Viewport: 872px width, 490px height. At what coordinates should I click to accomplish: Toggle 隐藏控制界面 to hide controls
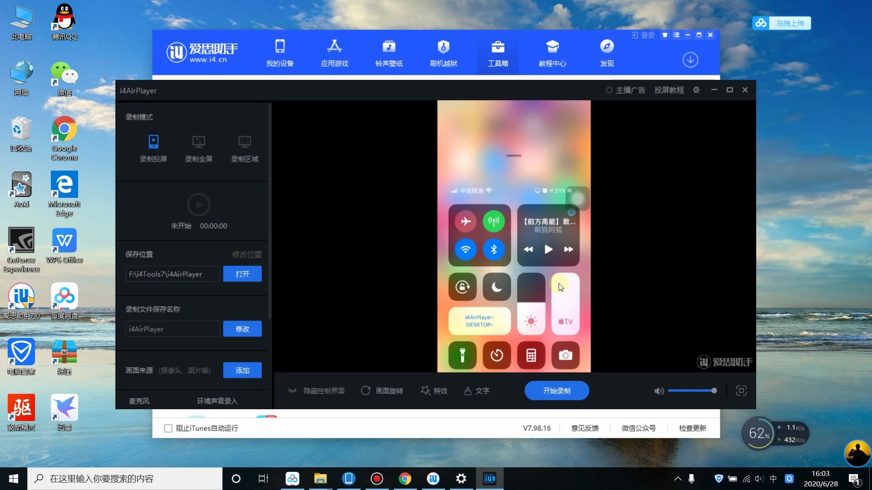[317, 391]
